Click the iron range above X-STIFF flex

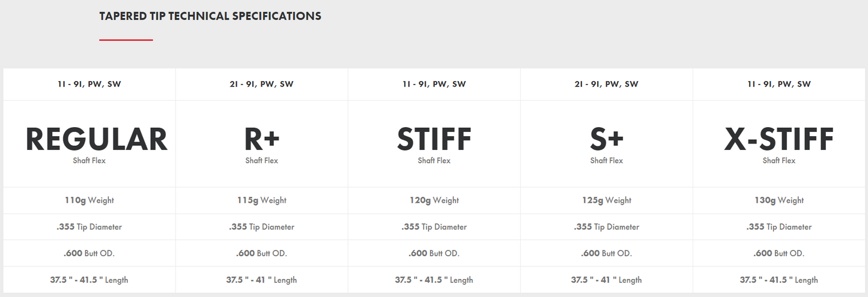[x=779, y=84]
